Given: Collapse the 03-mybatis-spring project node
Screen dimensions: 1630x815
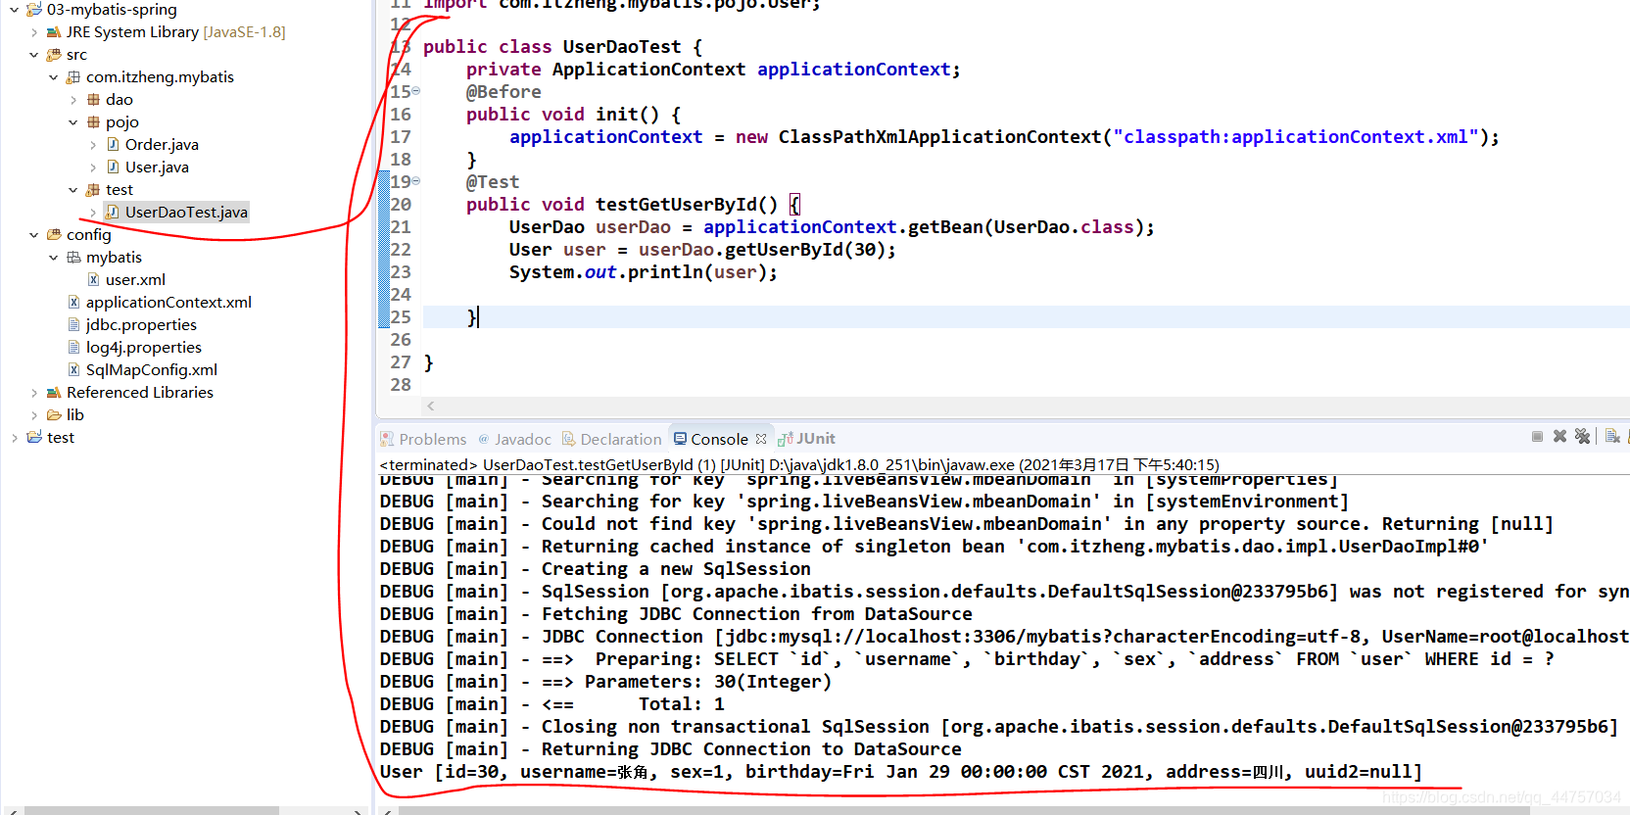Looking at the screenshot, I should [x=15, y=9].
